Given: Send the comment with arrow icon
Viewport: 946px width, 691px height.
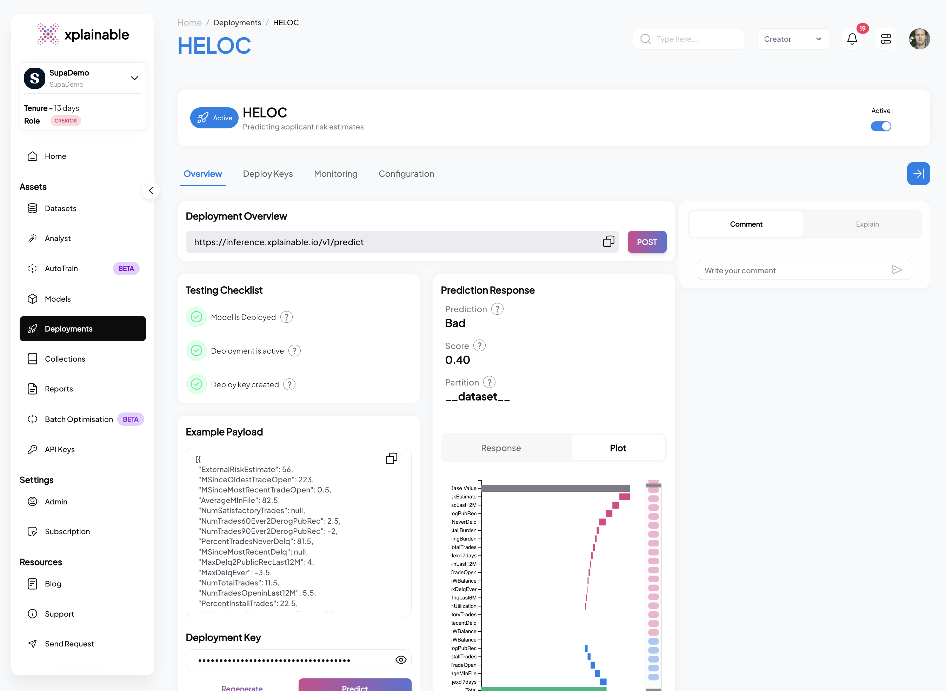Looking at the screenshot, I should [896, 270].
